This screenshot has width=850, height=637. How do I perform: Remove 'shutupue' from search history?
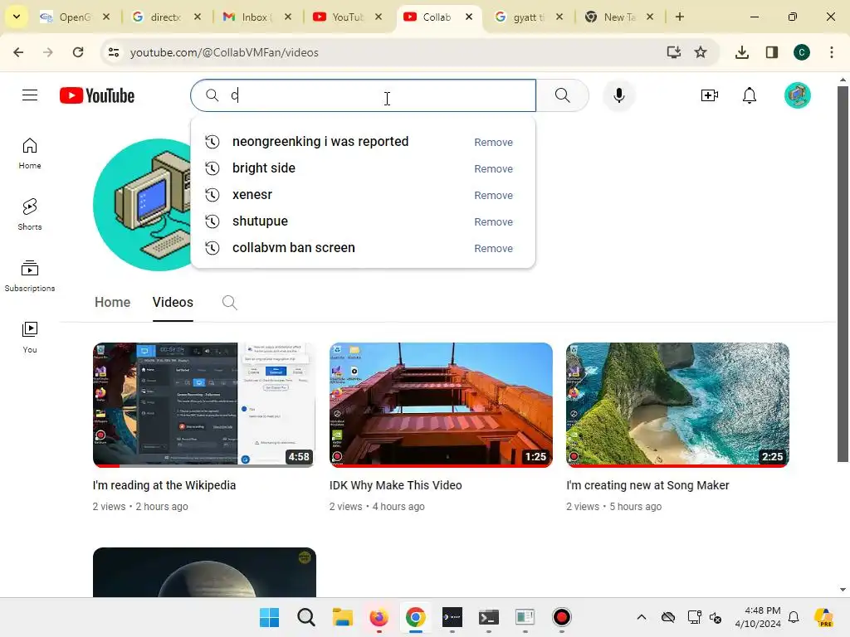(x=493, y=221)
